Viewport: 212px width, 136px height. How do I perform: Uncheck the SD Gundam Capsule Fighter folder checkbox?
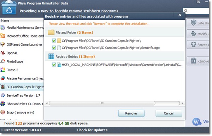(54, 41)
